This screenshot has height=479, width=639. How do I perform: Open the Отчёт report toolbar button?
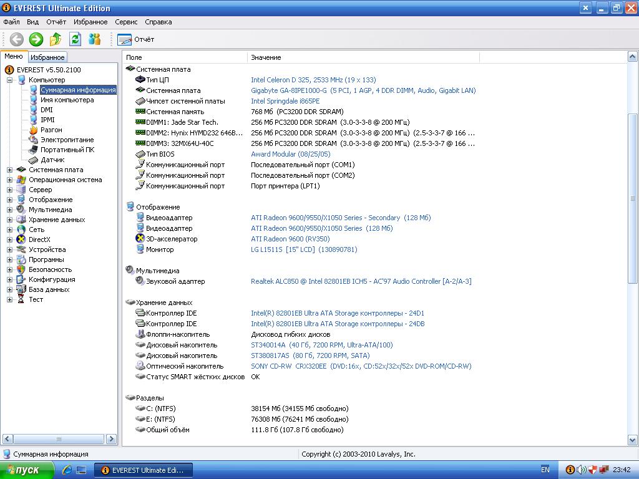(135, 39)
